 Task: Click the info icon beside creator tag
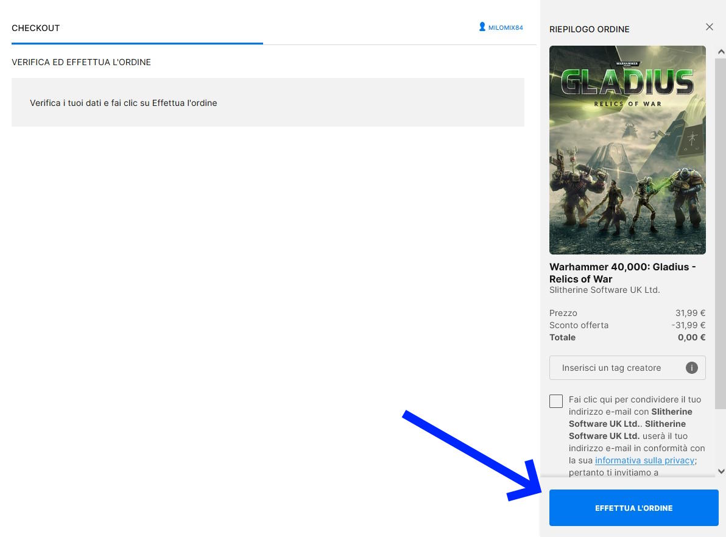(x=691, y=368)
